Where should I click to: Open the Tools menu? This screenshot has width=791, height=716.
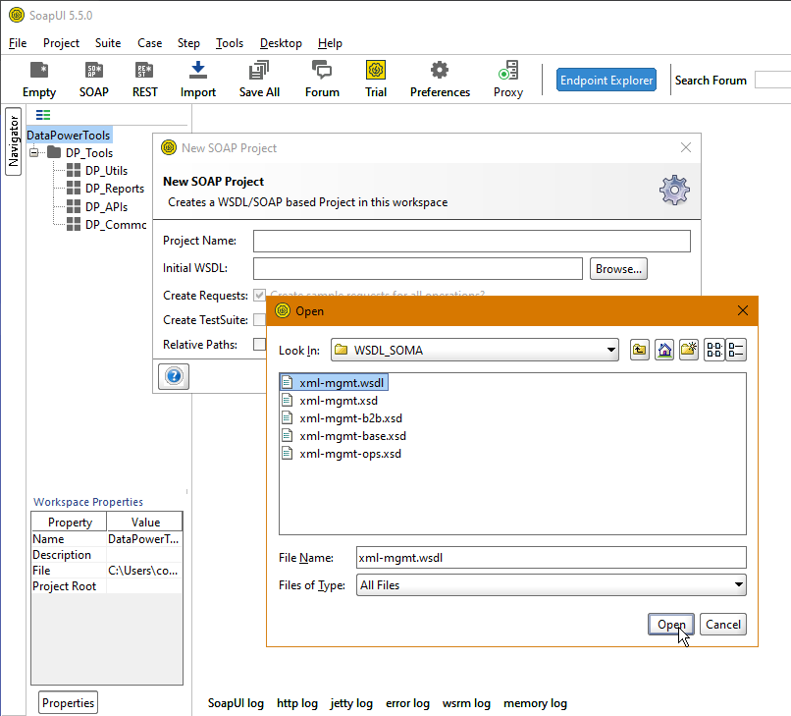(230, 43)
